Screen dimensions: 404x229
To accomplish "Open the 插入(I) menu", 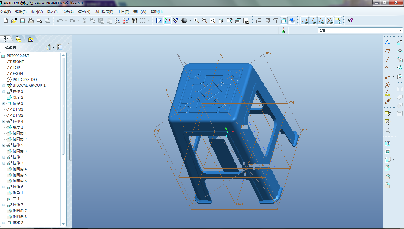I will [52, 12].
